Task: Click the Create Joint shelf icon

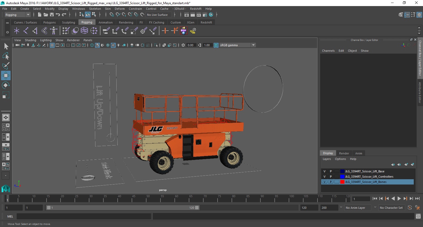Action: (x=26, y=31)
